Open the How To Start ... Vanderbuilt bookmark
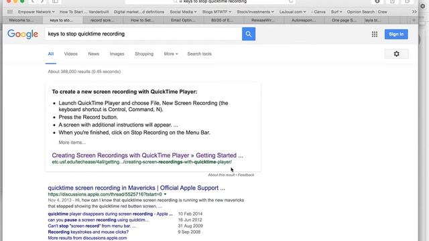The width and height of the screenshot is (429, 241). coord(84,12)
